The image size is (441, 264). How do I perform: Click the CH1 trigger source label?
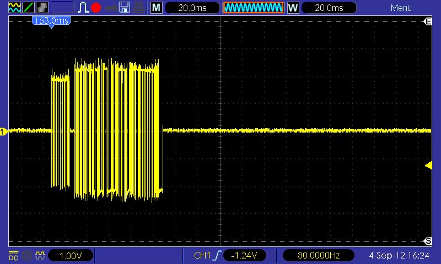coord(202,255)
